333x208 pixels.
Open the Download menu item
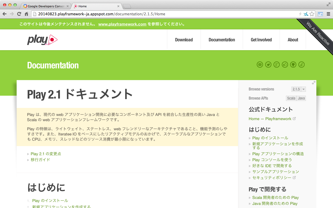184,40
